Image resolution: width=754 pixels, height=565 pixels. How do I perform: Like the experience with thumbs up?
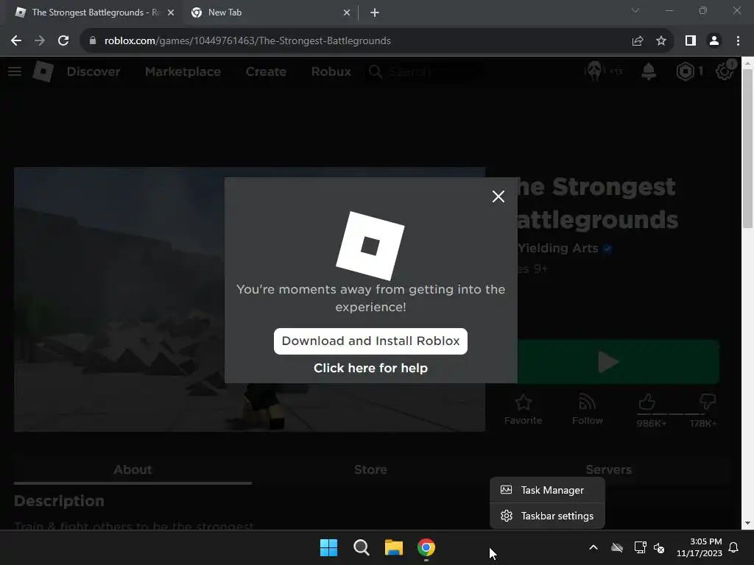646,402
